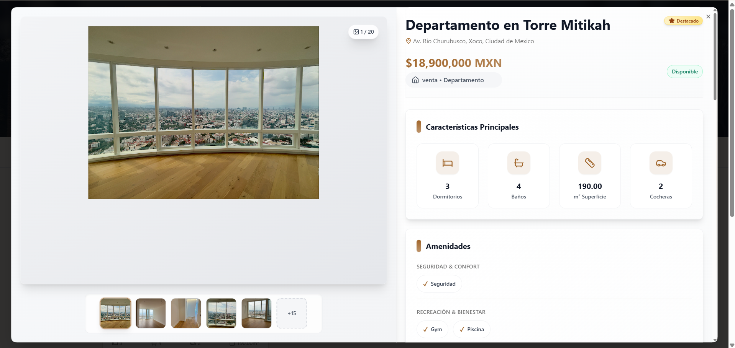Click the image icon in photo counter

(356, 32)
